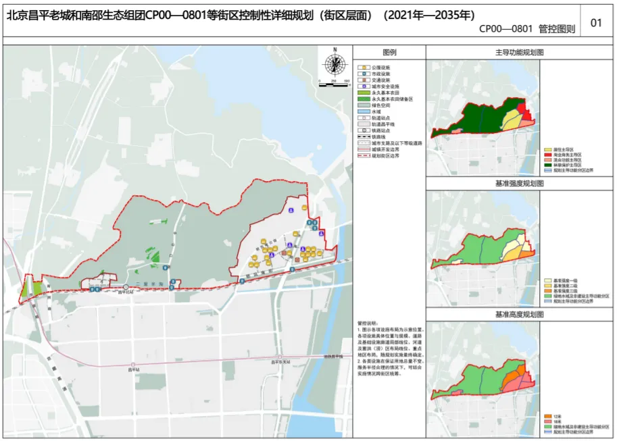Click the 图例 legend header
The height and width of the screenshot is (441, 617).
tap(389, 52)
